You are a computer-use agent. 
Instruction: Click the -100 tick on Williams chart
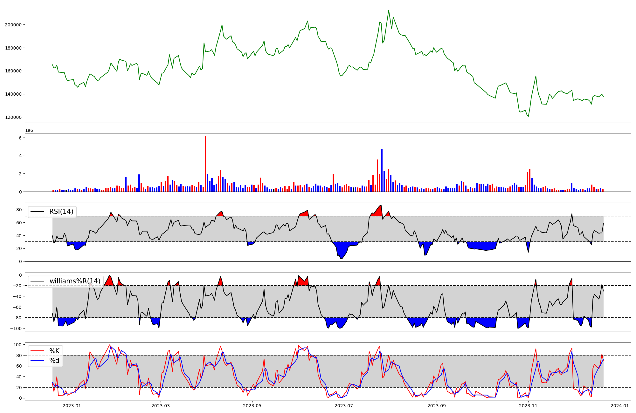pyautogui.click(x=16, y=328)
